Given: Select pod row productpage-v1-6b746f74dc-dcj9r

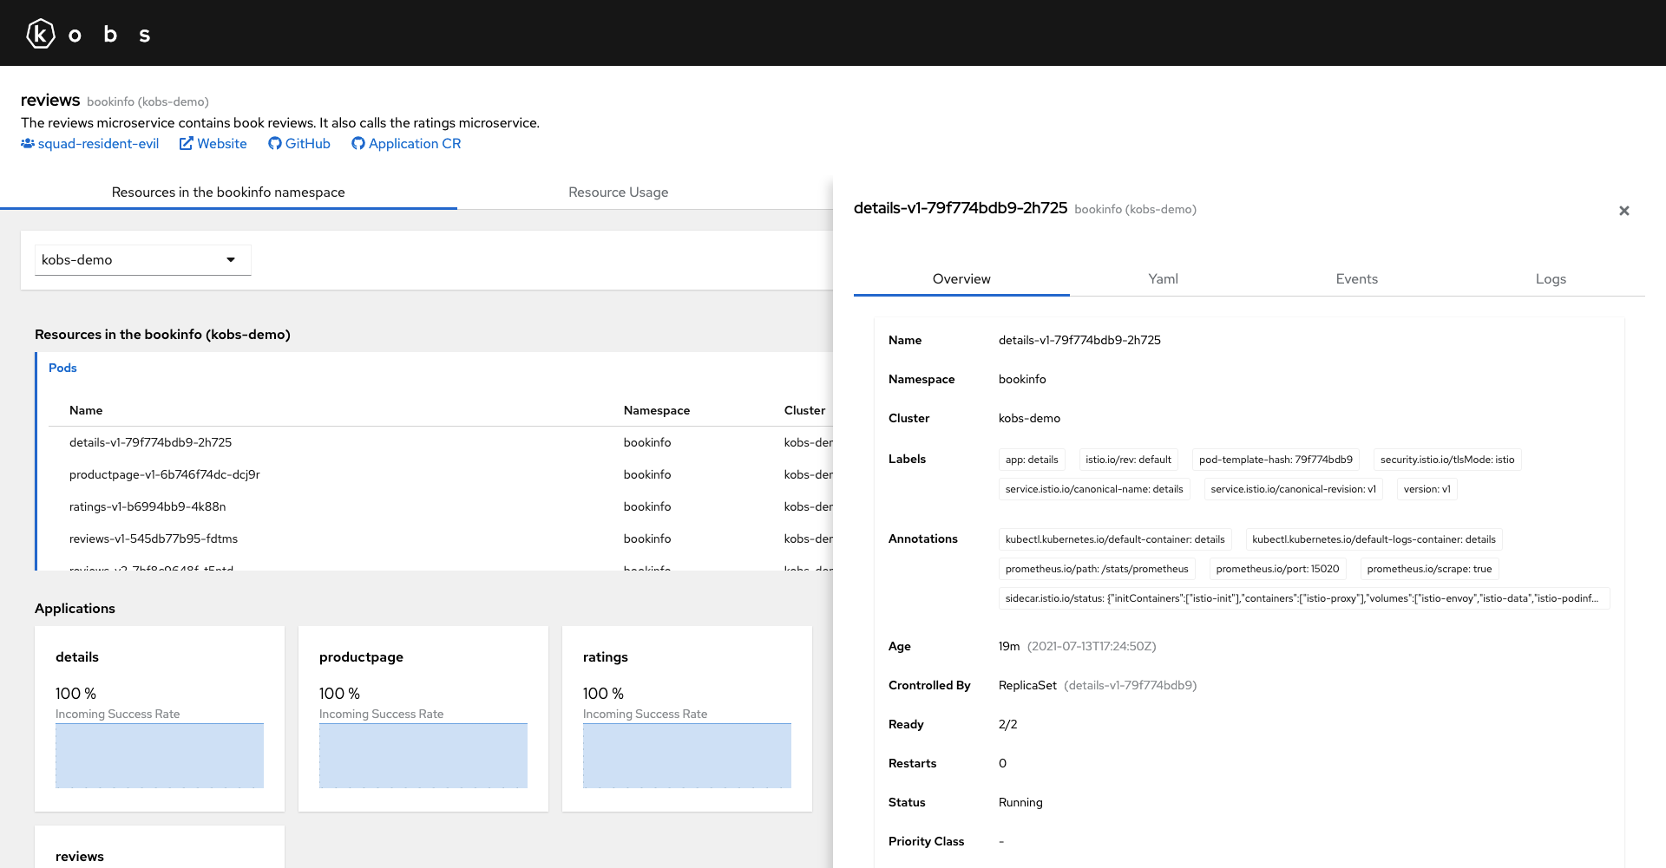Looking at the screenshot, I should coord(441,475).
